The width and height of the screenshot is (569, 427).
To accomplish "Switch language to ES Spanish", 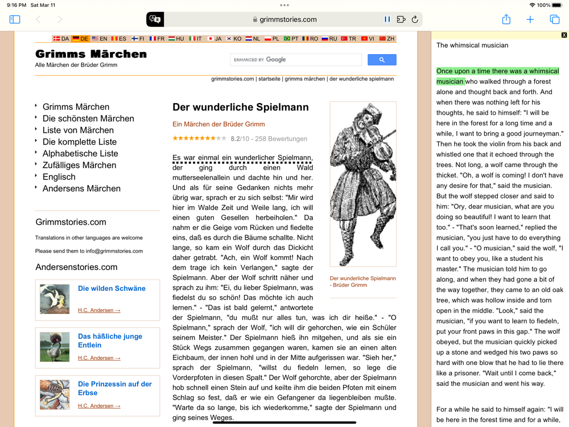I will [119, 39].
